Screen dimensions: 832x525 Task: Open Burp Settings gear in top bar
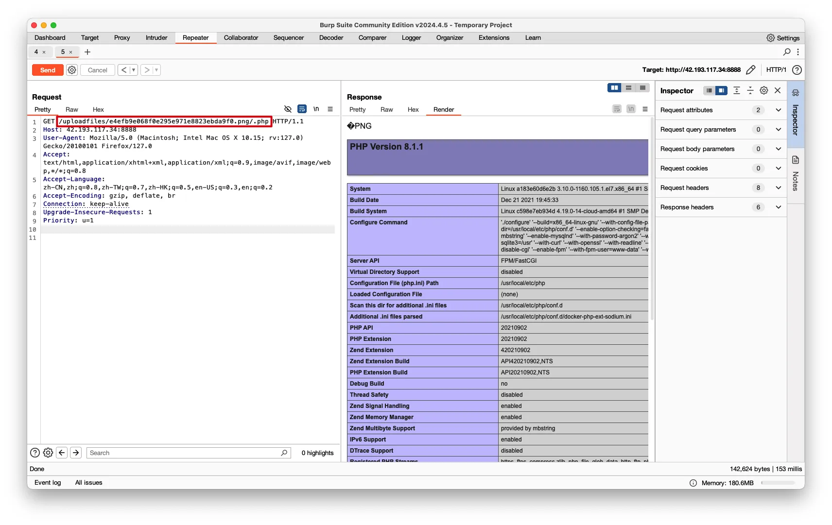tap(771, 38)
